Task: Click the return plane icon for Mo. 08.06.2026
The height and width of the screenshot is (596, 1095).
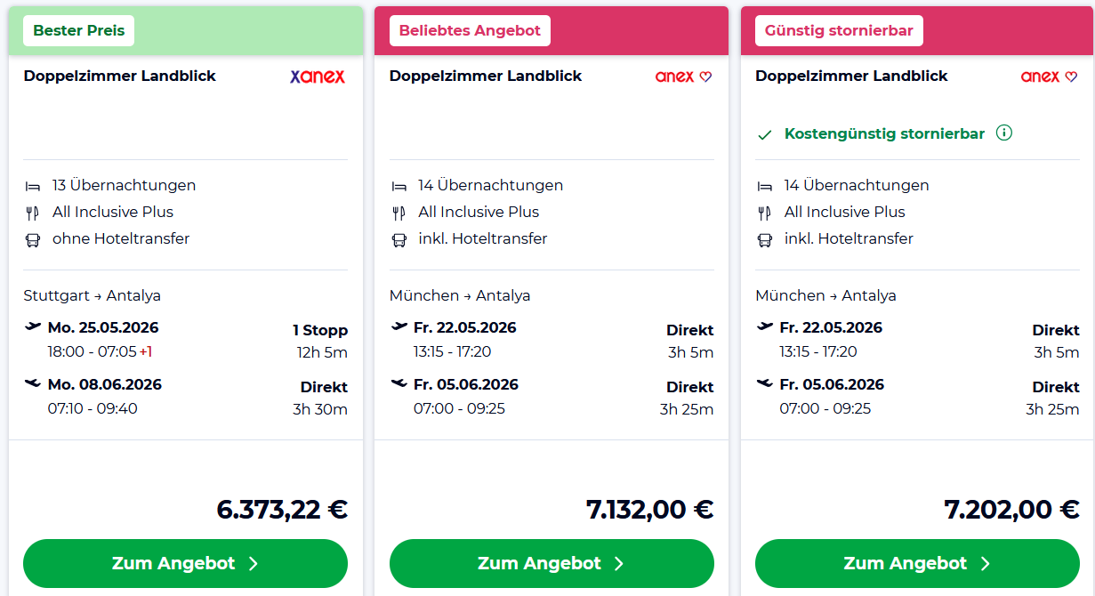Action: pos(33,383)
